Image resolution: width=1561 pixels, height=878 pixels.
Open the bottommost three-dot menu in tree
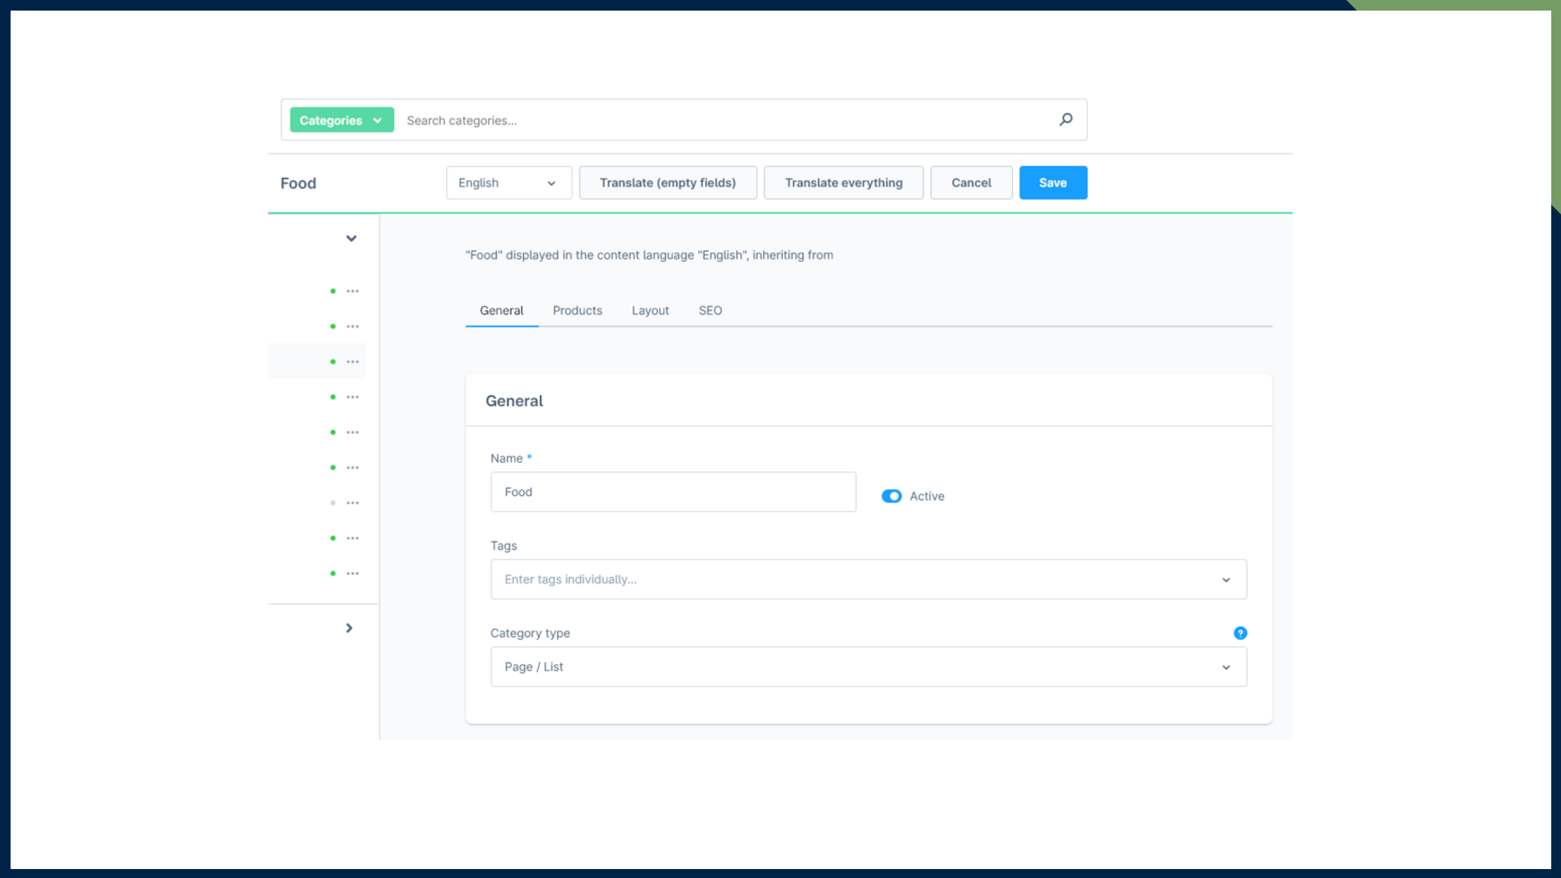pos(353,574)
